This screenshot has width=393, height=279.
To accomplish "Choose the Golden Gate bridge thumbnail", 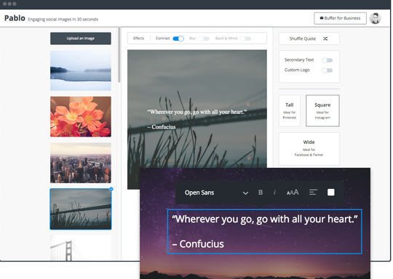I will coord(81,248).
